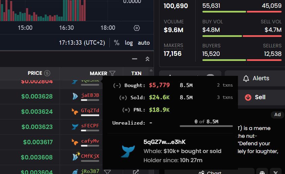Click the BUY VOL value $4.8M
Screen dimensions: 285x174
[x=211, y=30]
